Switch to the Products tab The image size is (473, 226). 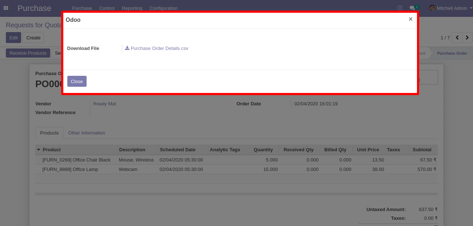49,133
